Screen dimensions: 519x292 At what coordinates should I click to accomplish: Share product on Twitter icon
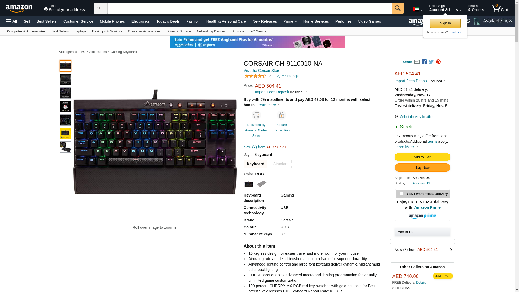tap(431, 62)
